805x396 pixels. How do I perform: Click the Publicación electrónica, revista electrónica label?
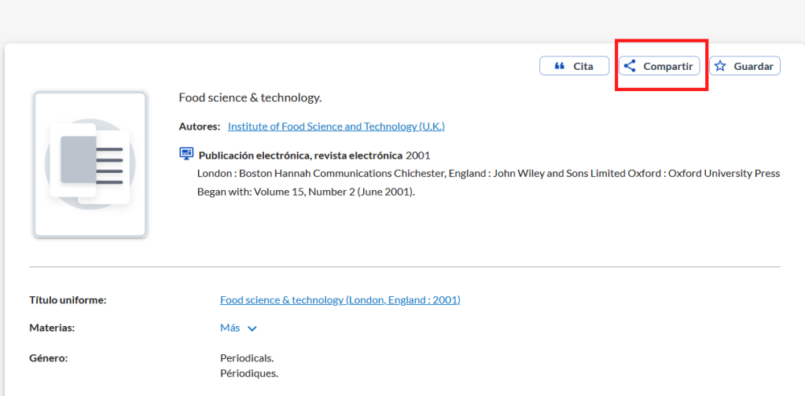300,156
